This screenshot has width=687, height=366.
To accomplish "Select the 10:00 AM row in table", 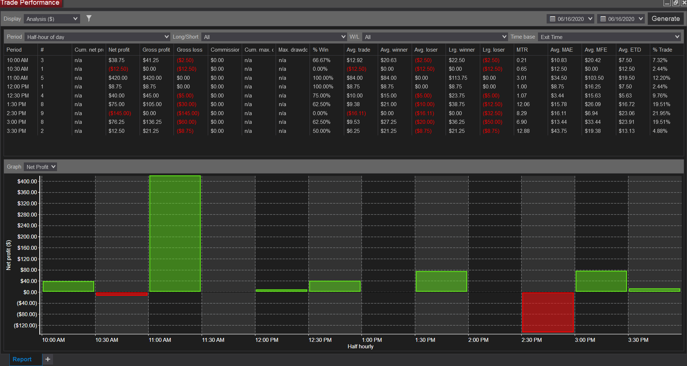I will [343, 60].
